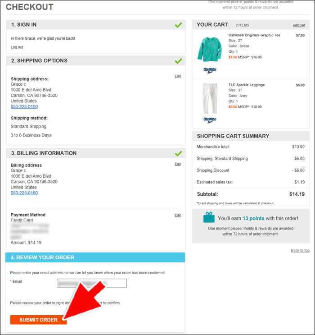This screenshot has height=335, width=315.
Task: Select the Review Your Order header
Action: coord(95,257)
